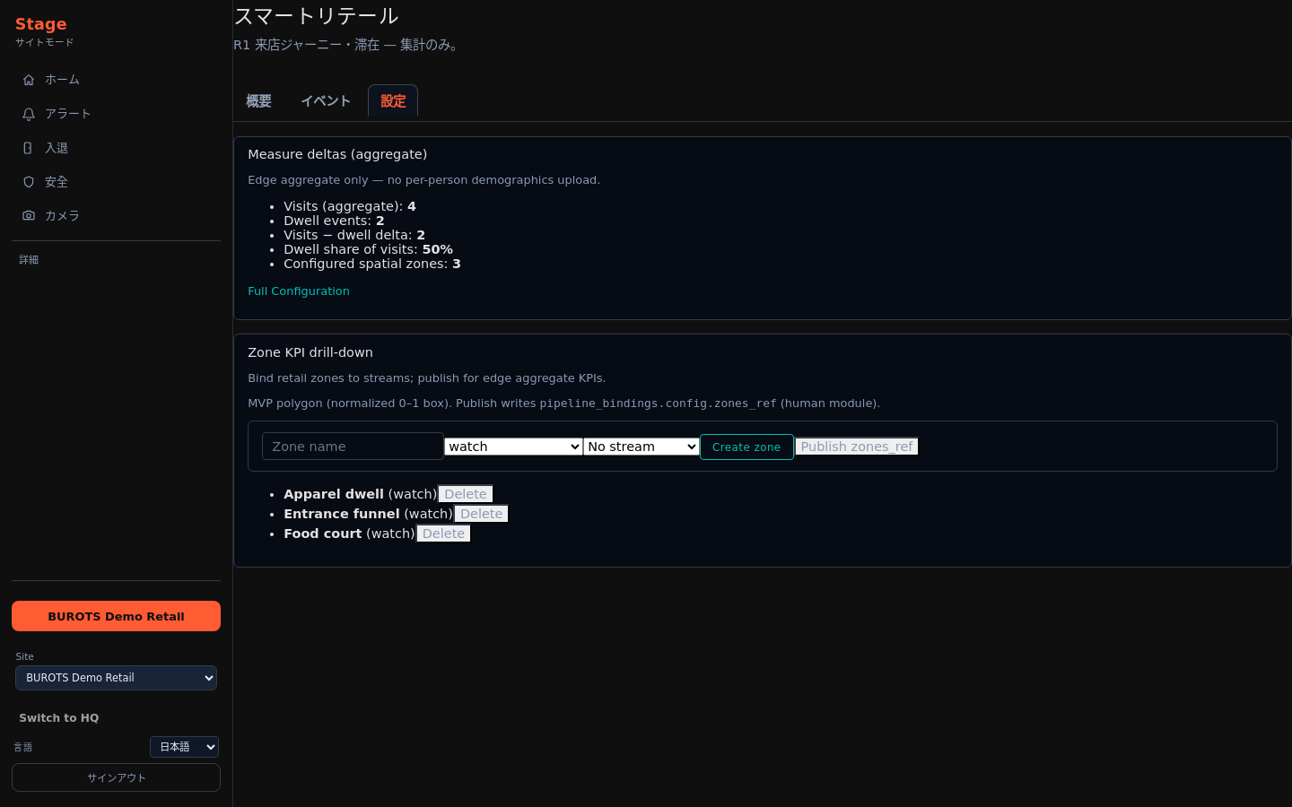1292x807 pixels.
Task: Click the 'Apparel dwell' zone name
Action: (x=334, y=494)
